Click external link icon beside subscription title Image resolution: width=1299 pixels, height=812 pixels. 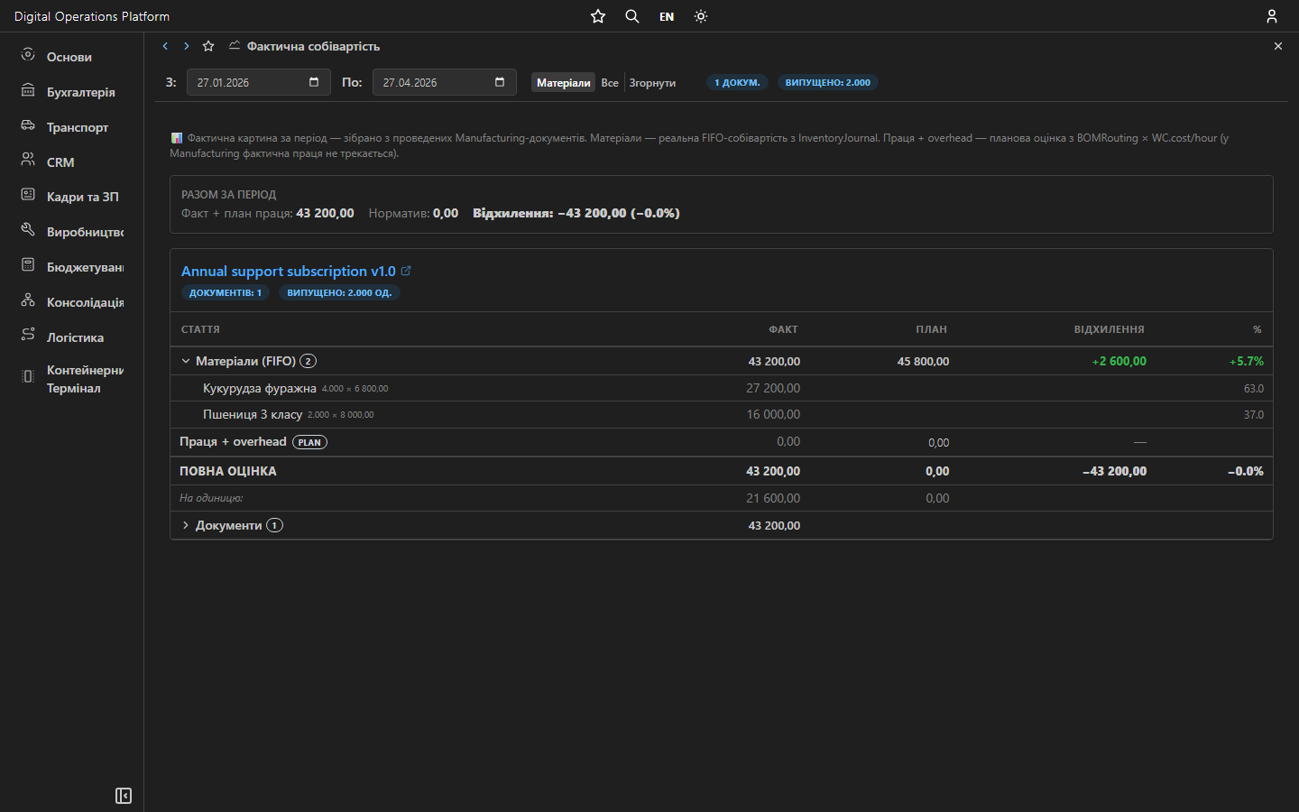(406, 271)
